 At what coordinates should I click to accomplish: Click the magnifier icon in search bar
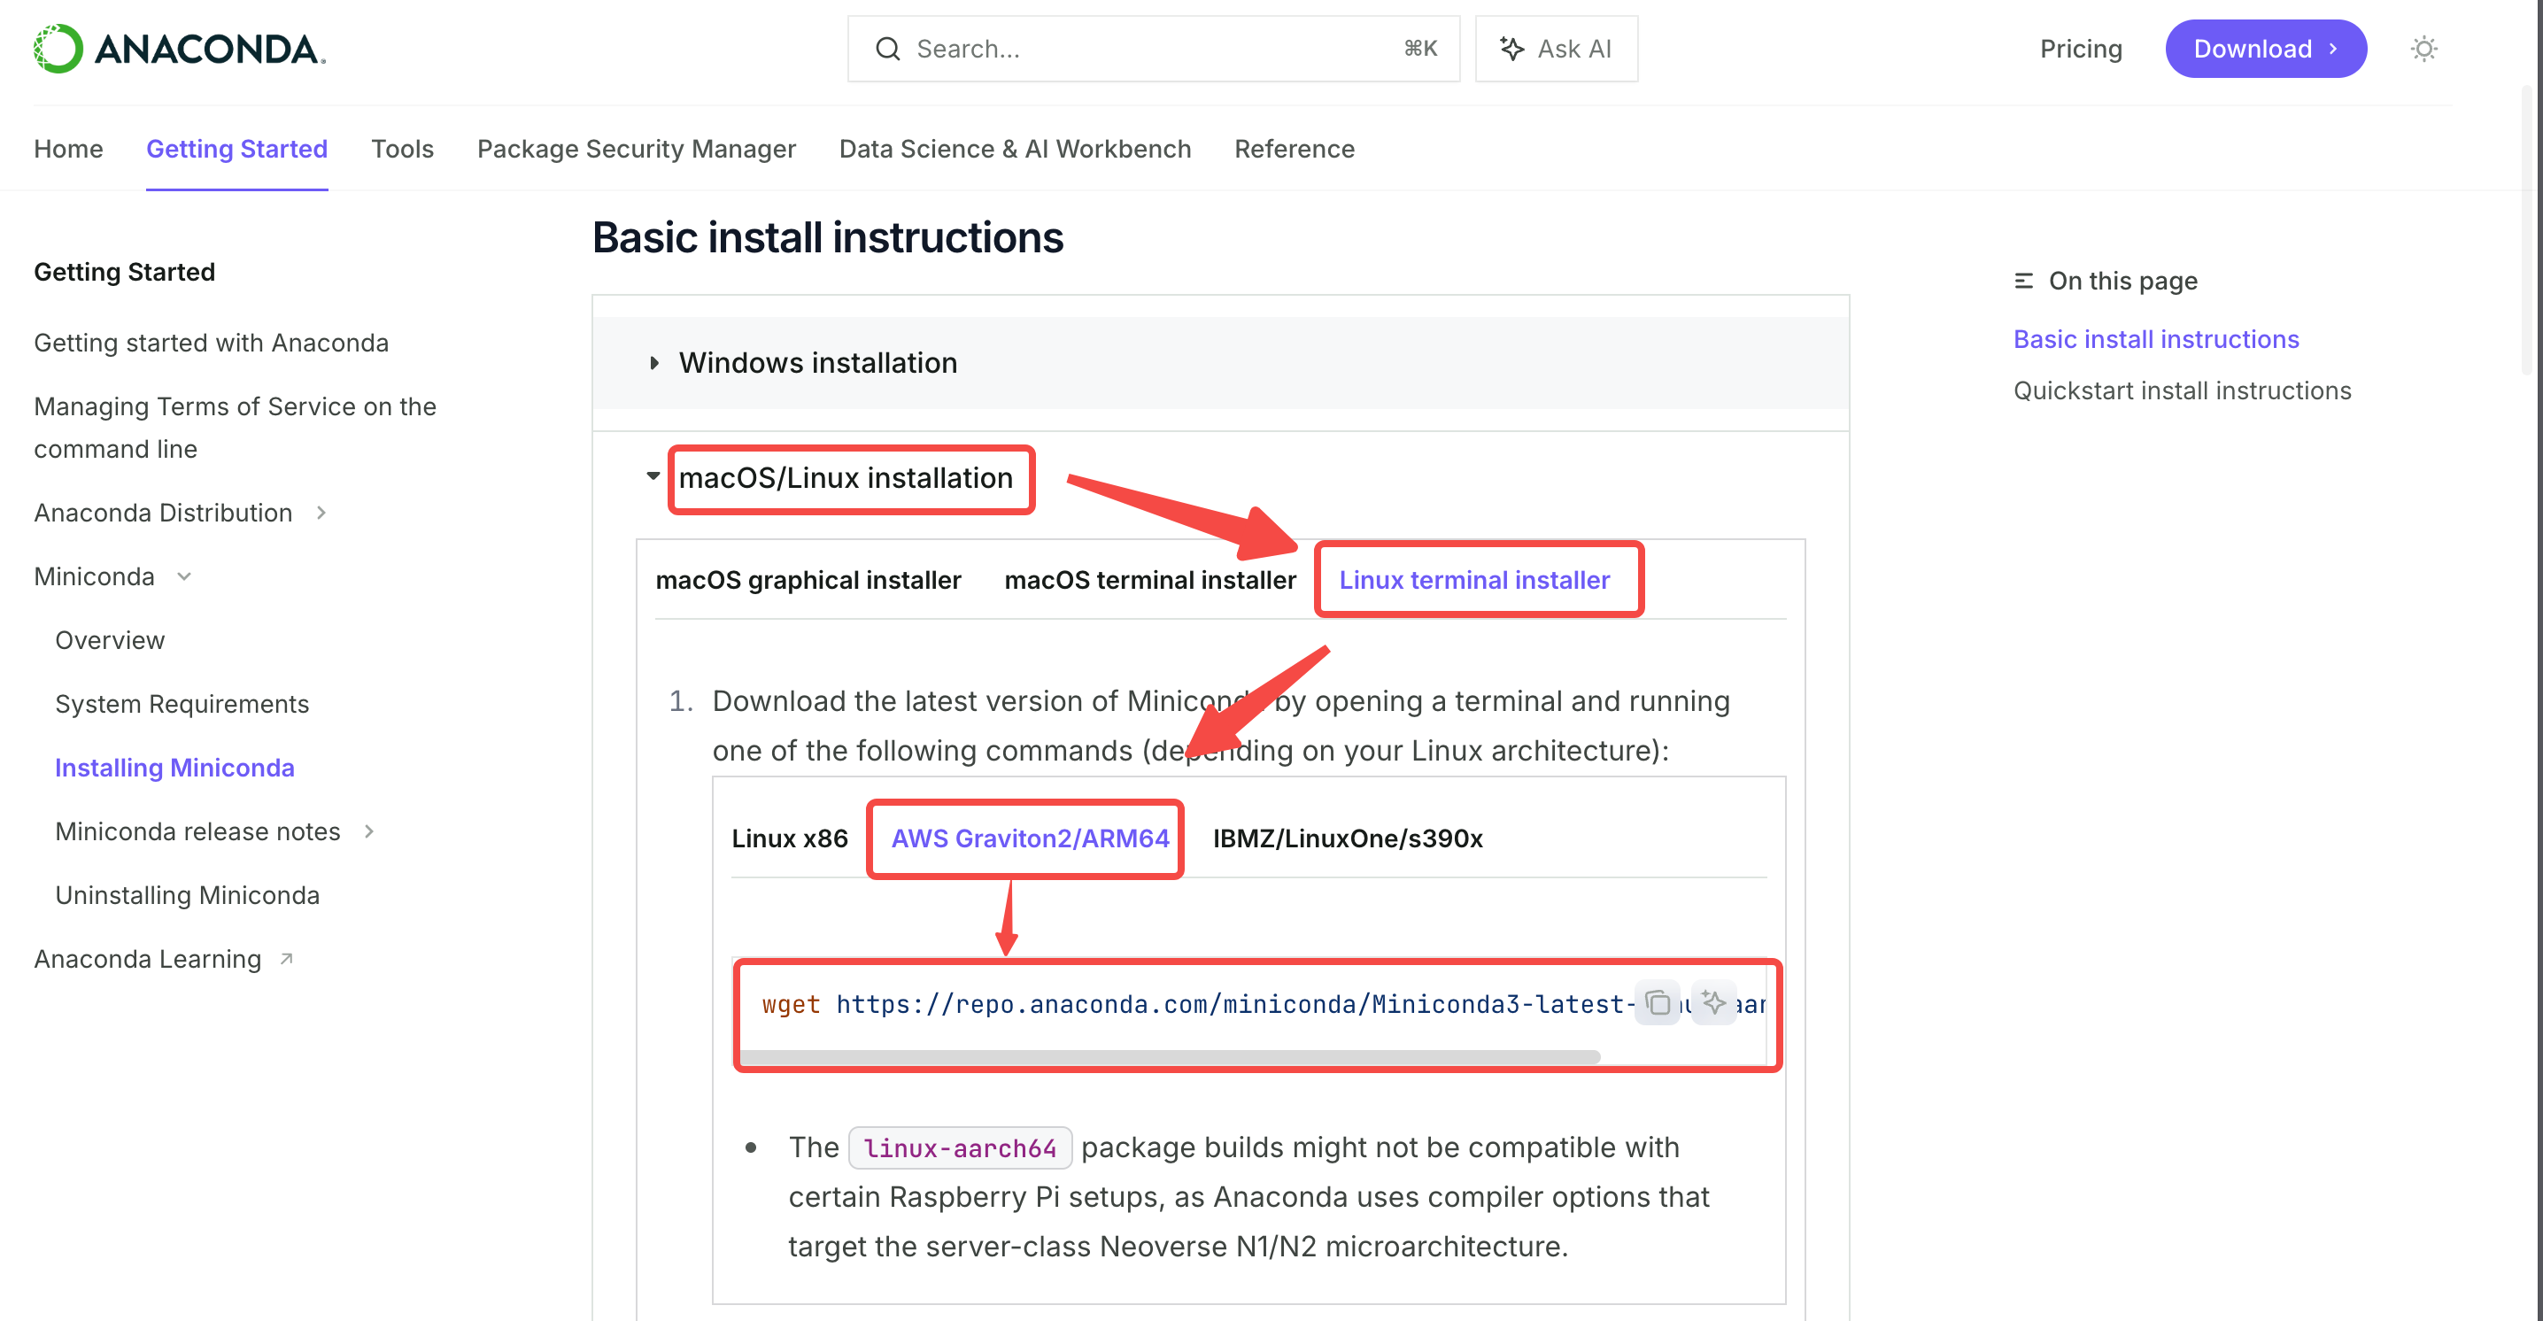point(887,49)
